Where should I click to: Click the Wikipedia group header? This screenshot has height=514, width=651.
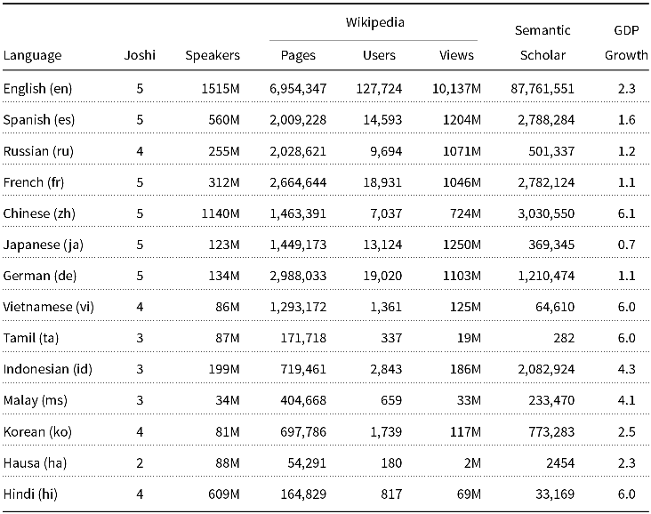tap(375, 22)
